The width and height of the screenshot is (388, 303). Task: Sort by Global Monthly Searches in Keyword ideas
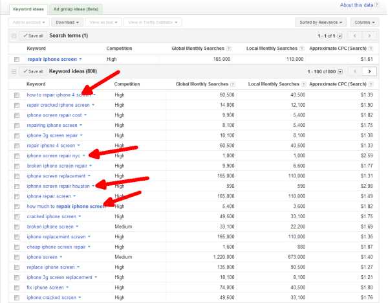point(202,84)
